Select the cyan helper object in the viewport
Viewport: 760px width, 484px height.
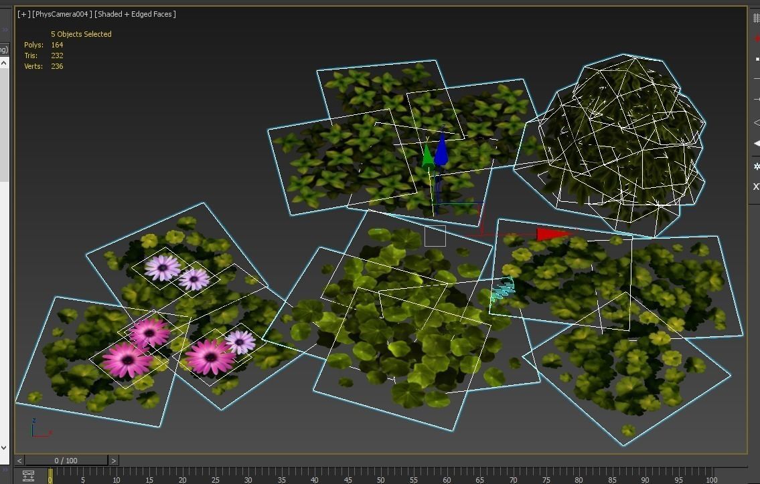click(502, 289)
